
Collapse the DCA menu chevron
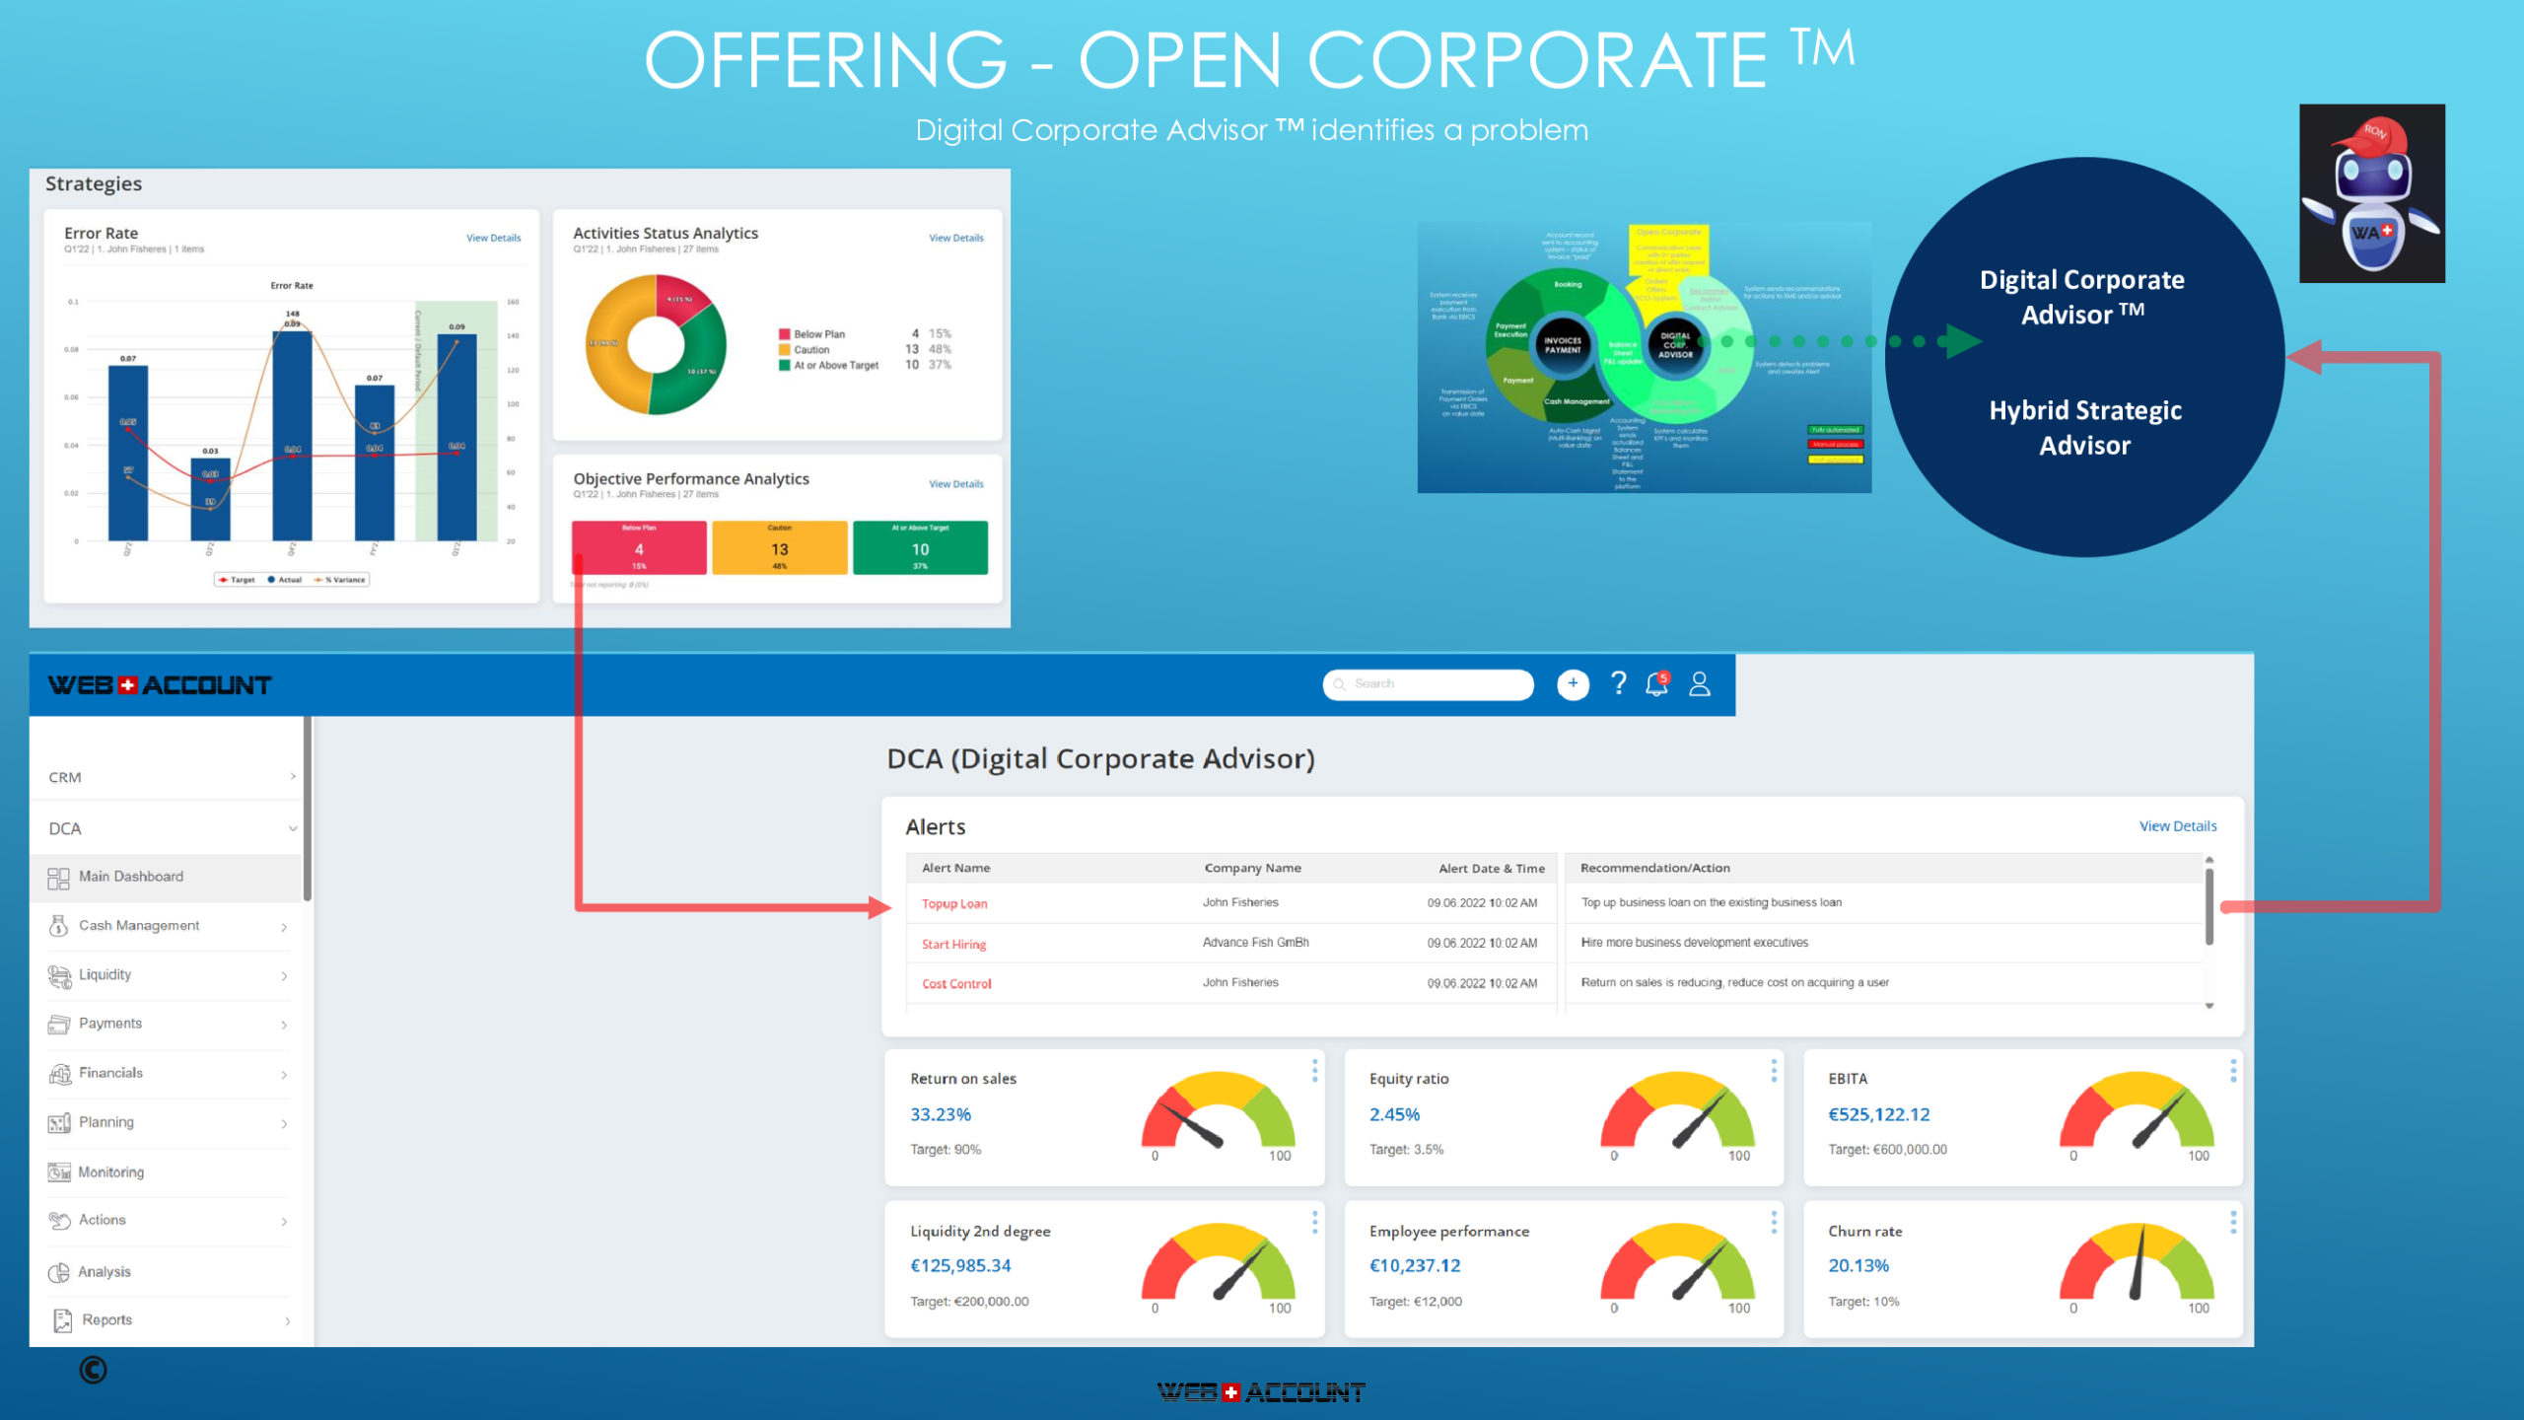point(293,828)
